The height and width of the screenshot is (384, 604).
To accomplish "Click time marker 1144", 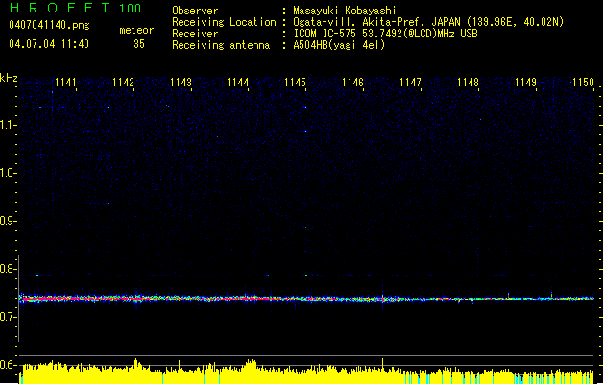I will [x=238, y=83].
